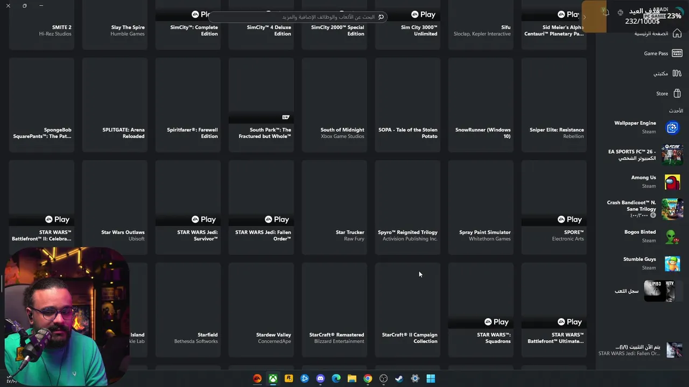
Task: Open Sim City 3000 Unlimited tile
Action: [x=407, y=24]
